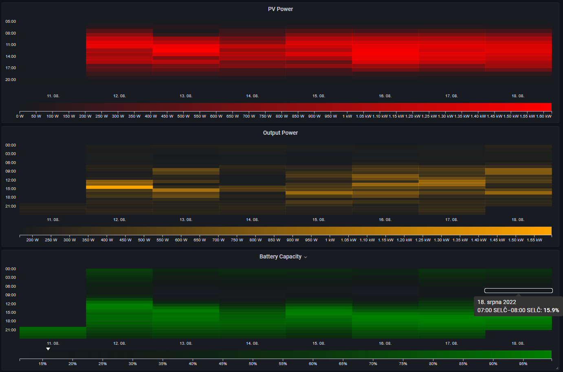This screenshot has width=563, height=372.
Task: Open the Battery Capacity panel menu chevron
Action: pyautogui.click(x=306, y=257)
